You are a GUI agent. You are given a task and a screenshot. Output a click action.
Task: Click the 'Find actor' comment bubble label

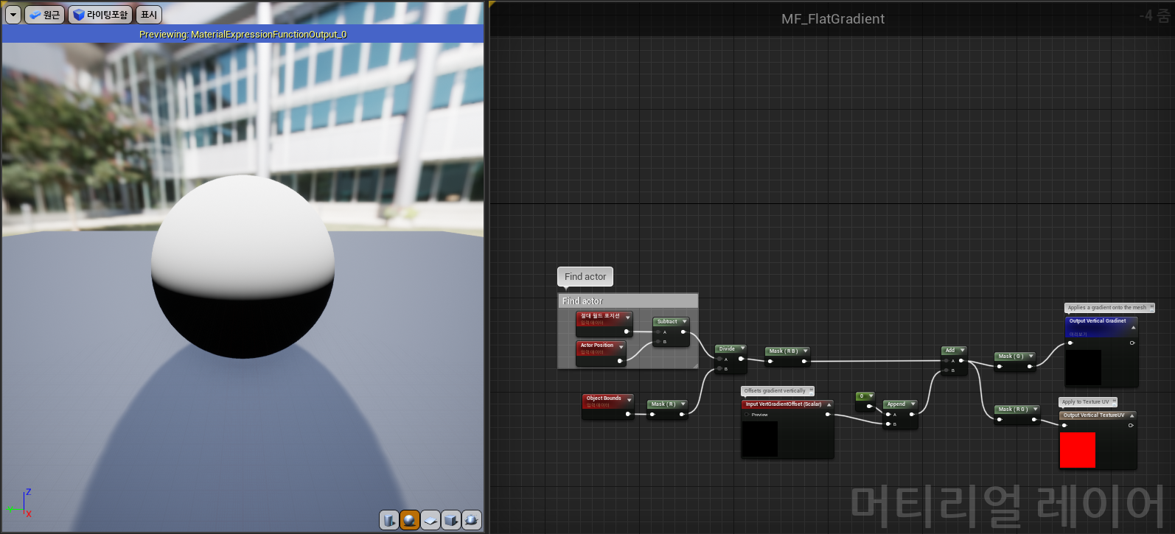pyautogui.click(x=585, y=277)
